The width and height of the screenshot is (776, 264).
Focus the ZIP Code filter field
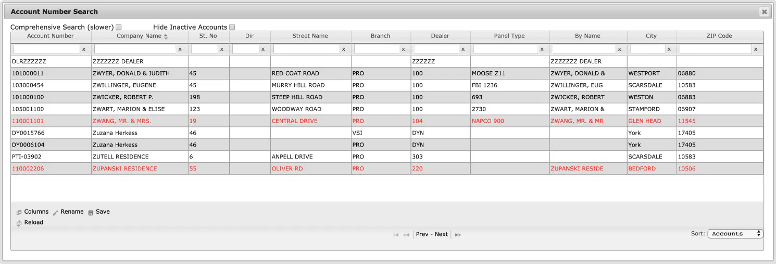[716, 49]
